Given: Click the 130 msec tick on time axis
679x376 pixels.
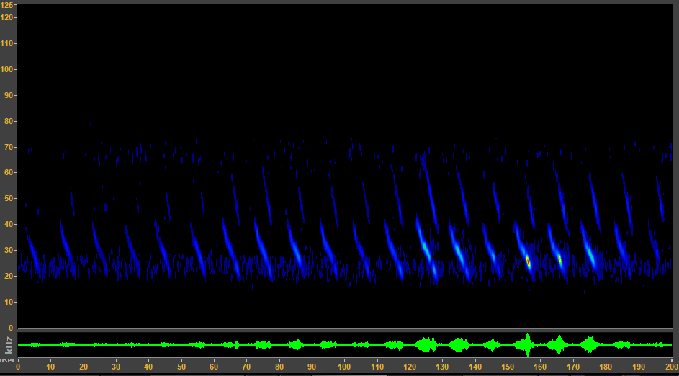Looking at the screenshot, I should pos(443,367).
